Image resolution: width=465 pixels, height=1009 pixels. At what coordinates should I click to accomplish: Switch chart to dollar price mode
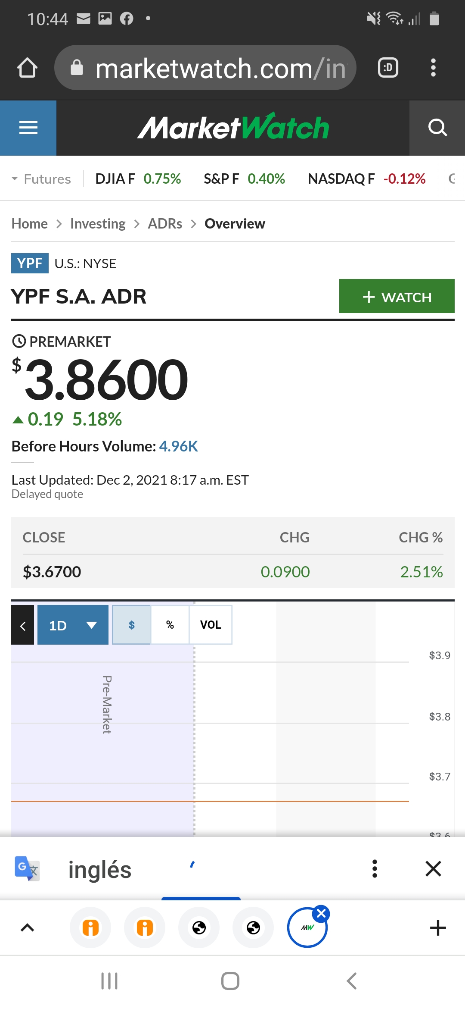click(132, 625)
